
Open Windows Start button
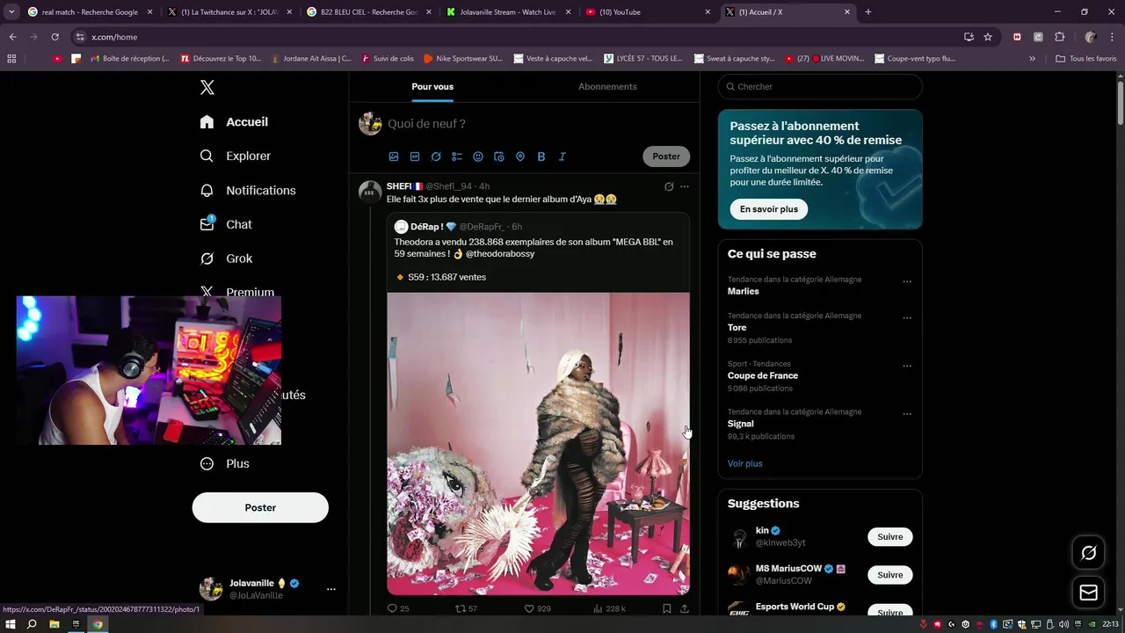(11, 624)
